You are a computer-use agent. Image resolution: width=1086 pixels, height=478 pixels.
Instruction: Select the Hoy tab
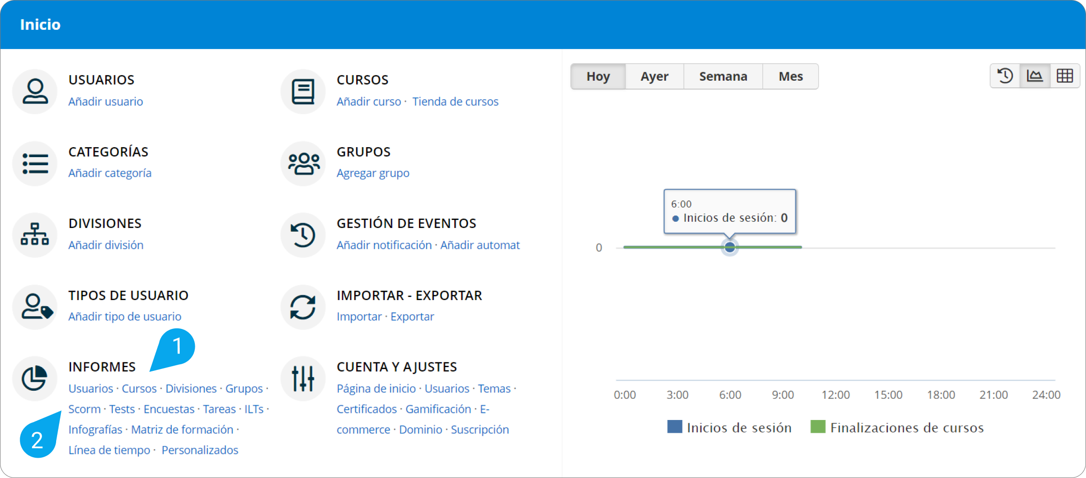(598, 76)
